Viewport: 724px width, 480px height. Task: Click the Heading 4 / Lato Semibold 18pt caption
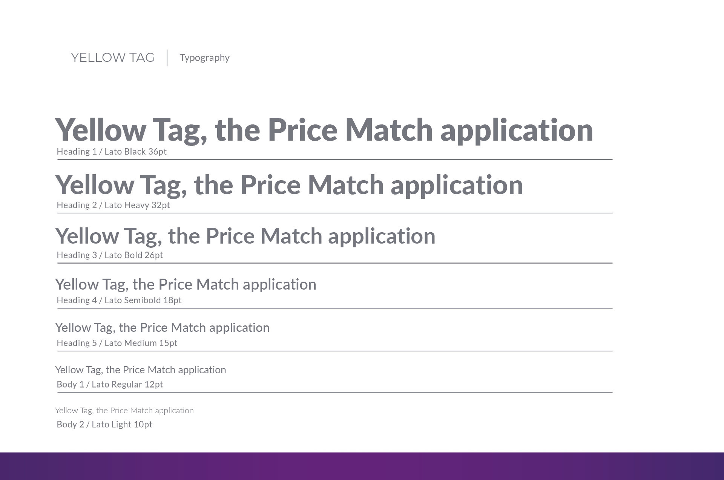coord(119,300)
